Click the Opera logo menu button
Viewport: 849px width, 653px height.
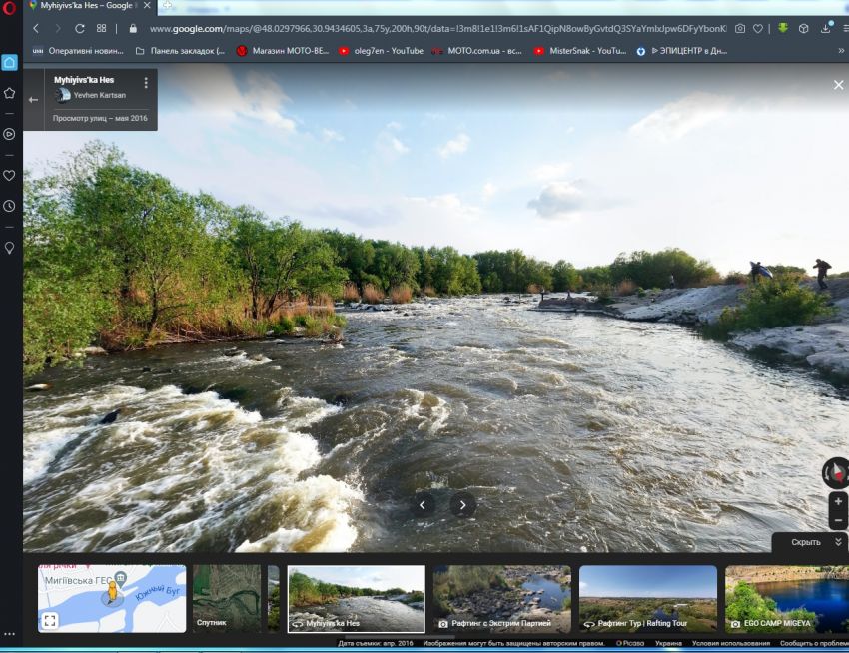pos(9,7)
